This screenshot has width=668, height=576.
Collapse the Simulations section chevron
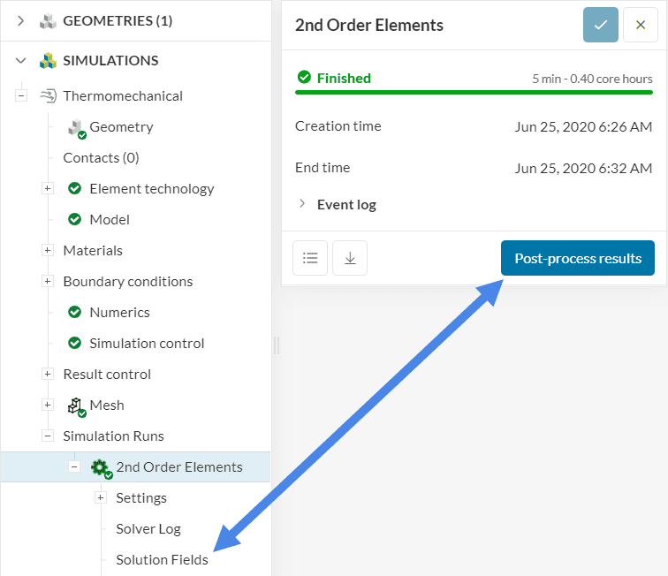(x=21, y=61)
